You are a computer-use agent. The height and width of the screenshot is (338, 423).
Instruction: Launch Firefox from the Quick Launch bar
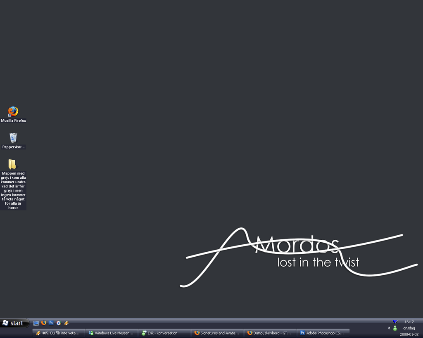click(44, 323)
